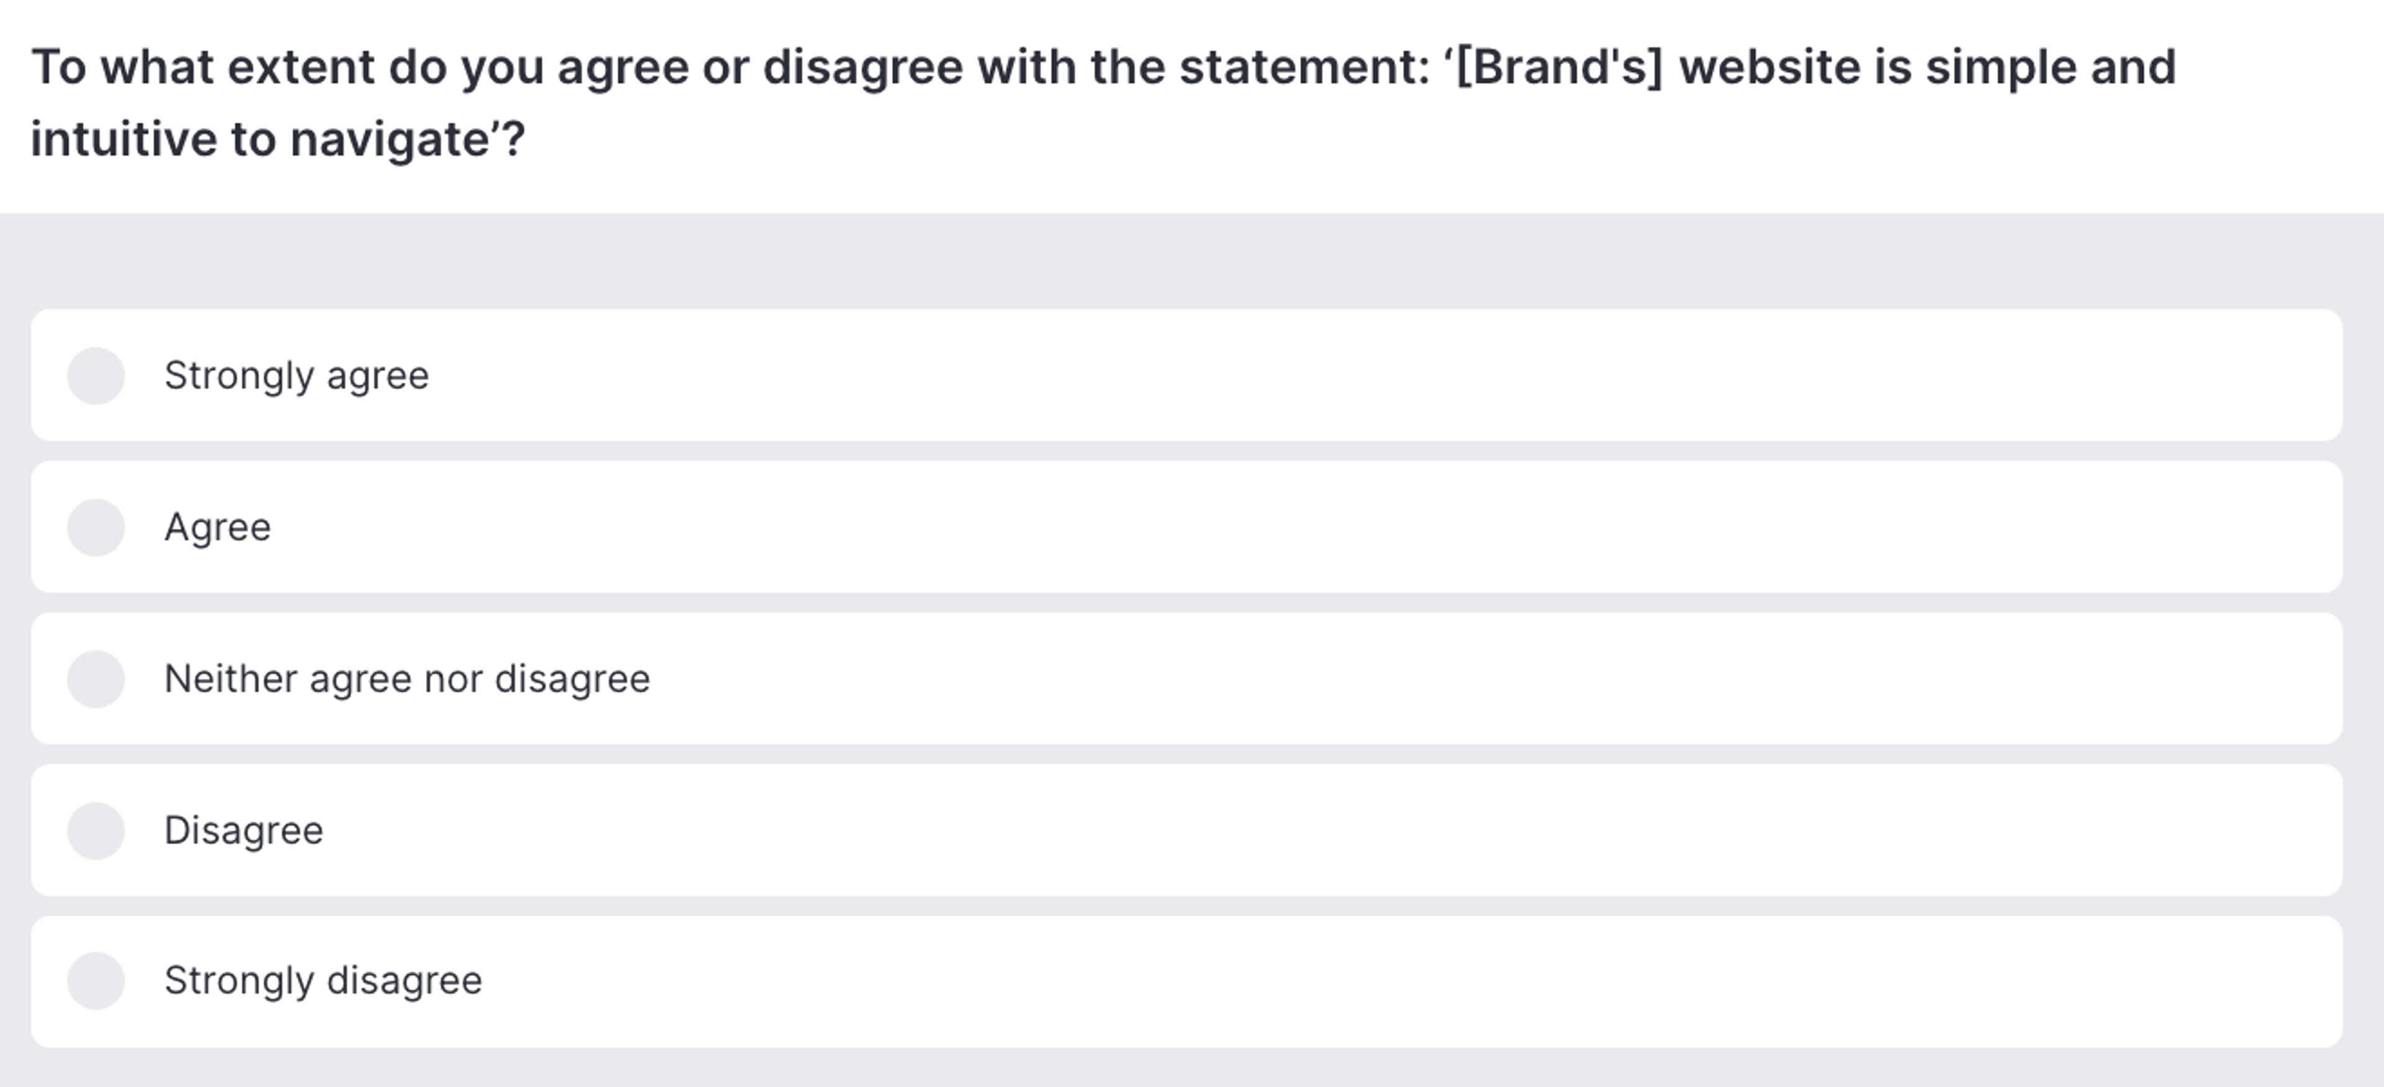Screen dimensions: 2384x1087
Task: Click the 'Agree' label text
Action: (217, 527)
